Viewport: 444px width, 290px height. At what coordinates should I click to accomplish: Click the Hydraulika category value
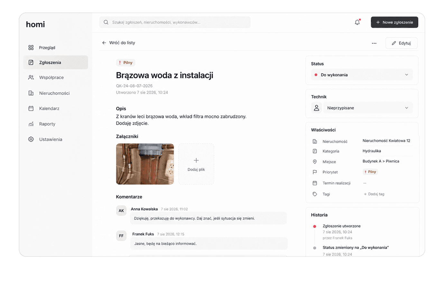point(372,151)
